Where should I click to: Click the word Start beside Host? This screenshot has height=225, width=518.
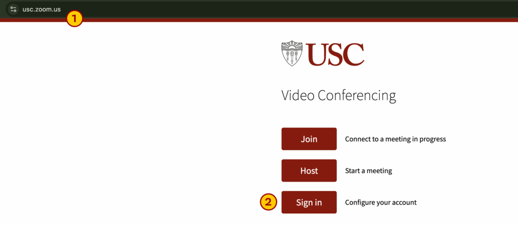tap(353, 171)
